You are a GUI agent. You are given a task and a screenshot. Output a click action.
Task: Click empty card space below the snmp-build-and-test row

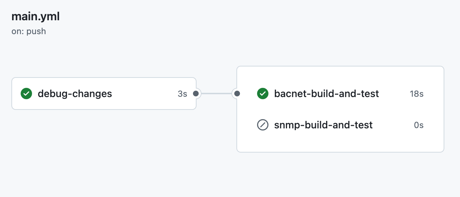pyautogui.click(x=340, y=142)
